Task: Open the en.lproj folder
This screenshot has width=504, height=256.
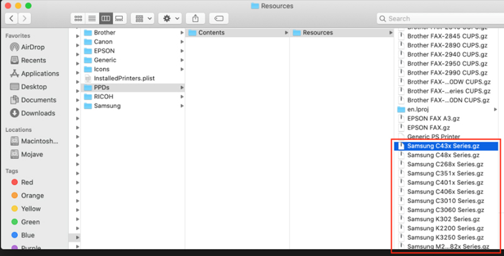Action: (x=447, y=109)
